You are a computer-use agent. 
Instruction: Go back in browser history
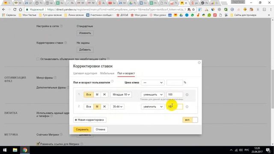tap(3, 9)
